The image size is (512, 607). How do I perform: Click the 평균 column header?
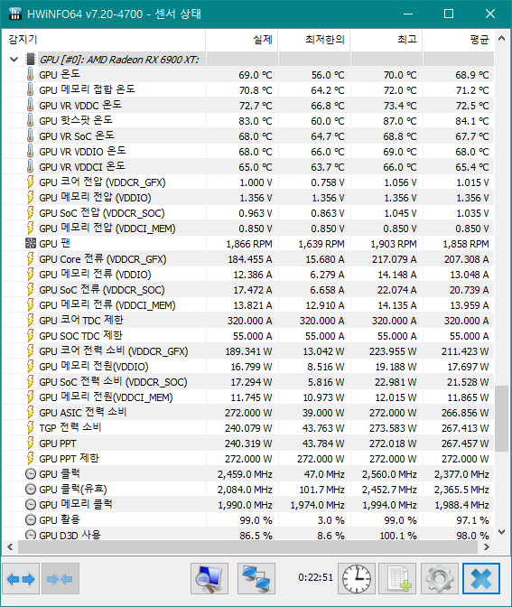pos(458,40)
